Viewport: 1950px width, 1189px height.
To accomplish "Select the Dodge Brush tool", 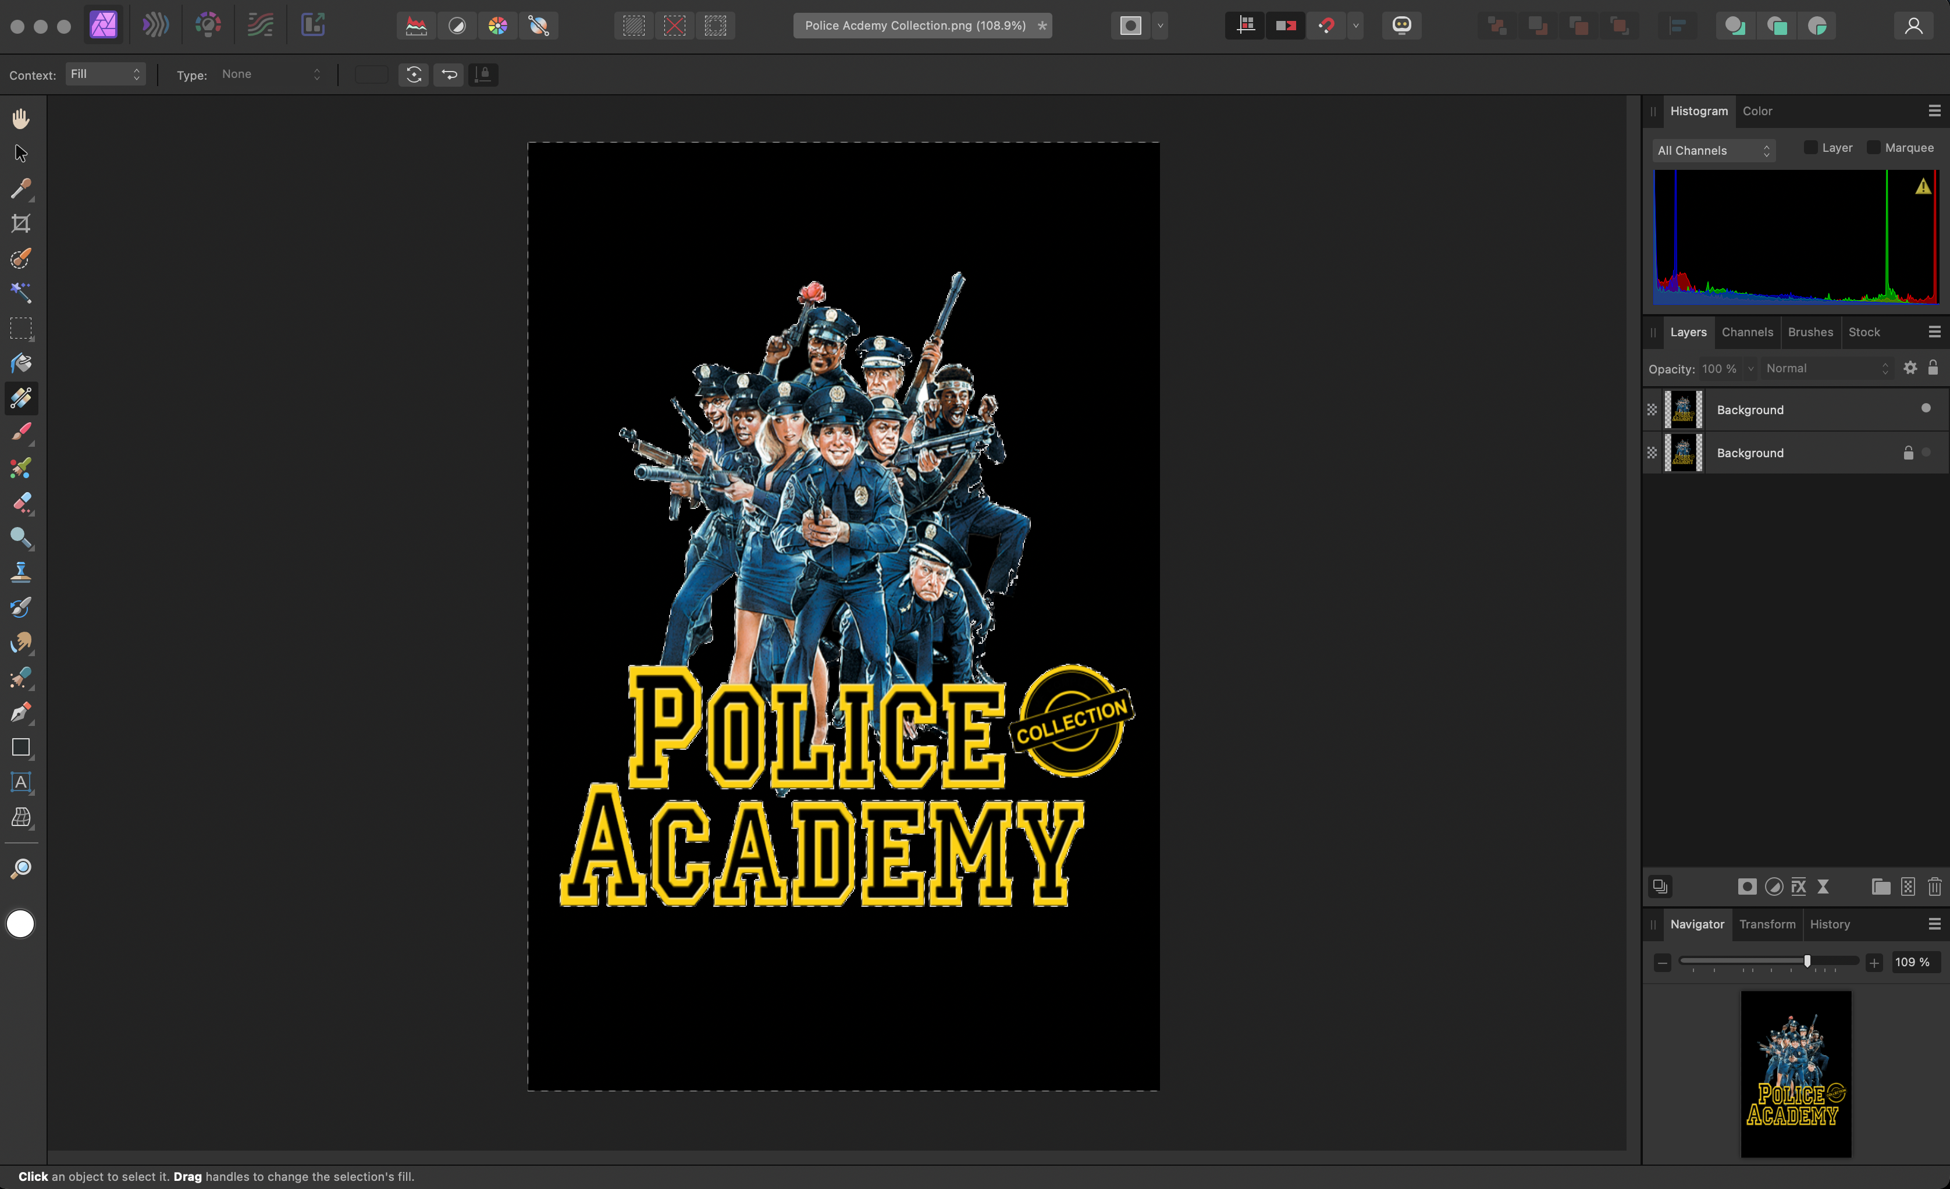I will click(20, 538).
